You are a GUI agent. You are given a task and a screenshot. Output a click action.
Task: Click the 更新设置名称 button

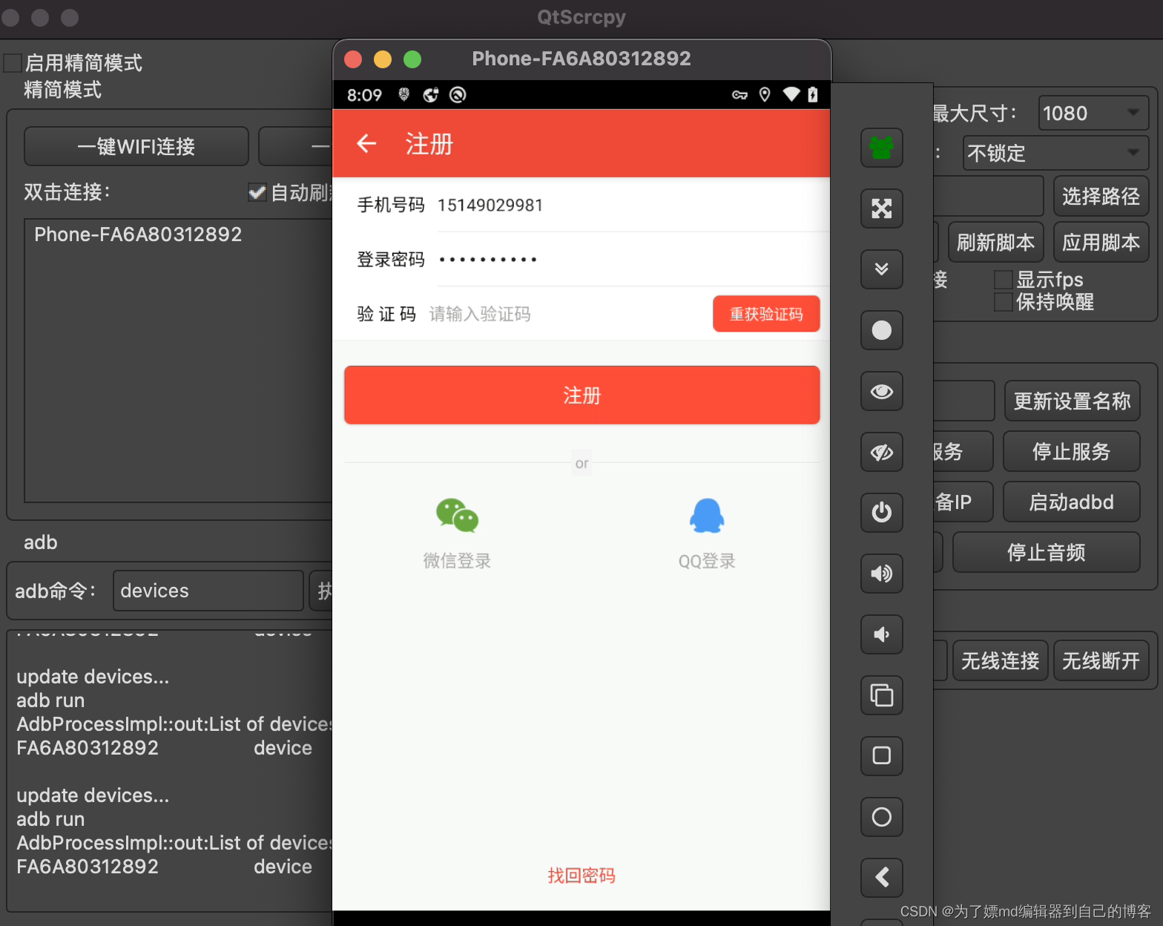pos(1072,401)
